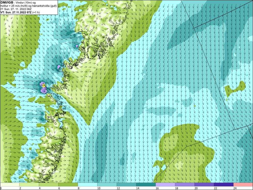This screenshot has width=253, height=190.
Task: Click the legend scale label '4'
Action: 40,188
